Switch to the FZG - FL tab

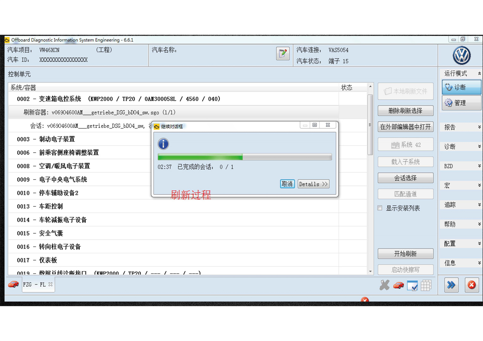[34, 284]
